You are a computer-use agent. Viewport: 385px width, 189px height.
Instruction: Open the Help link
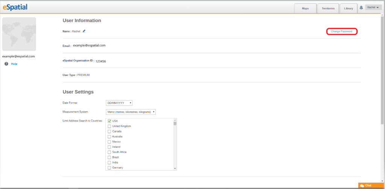coord(14,64)
